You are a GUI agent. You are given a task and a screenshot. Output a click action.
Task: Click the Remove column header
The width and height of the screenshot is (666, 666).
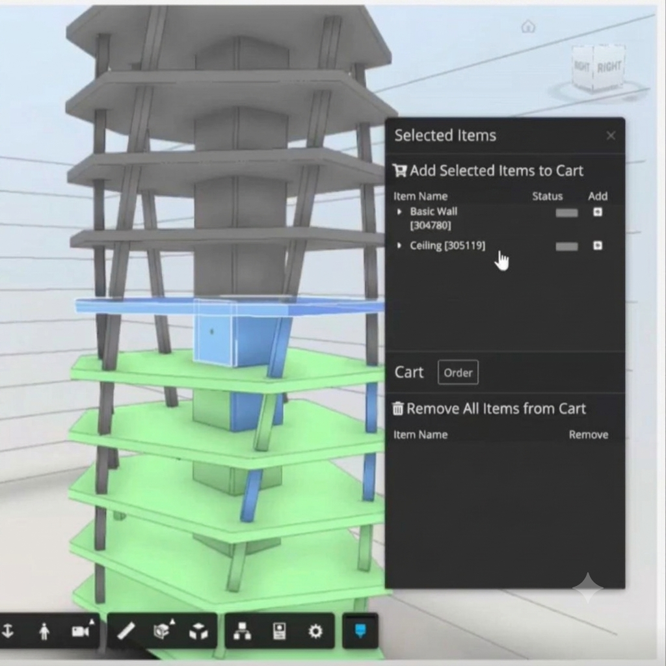588,435
